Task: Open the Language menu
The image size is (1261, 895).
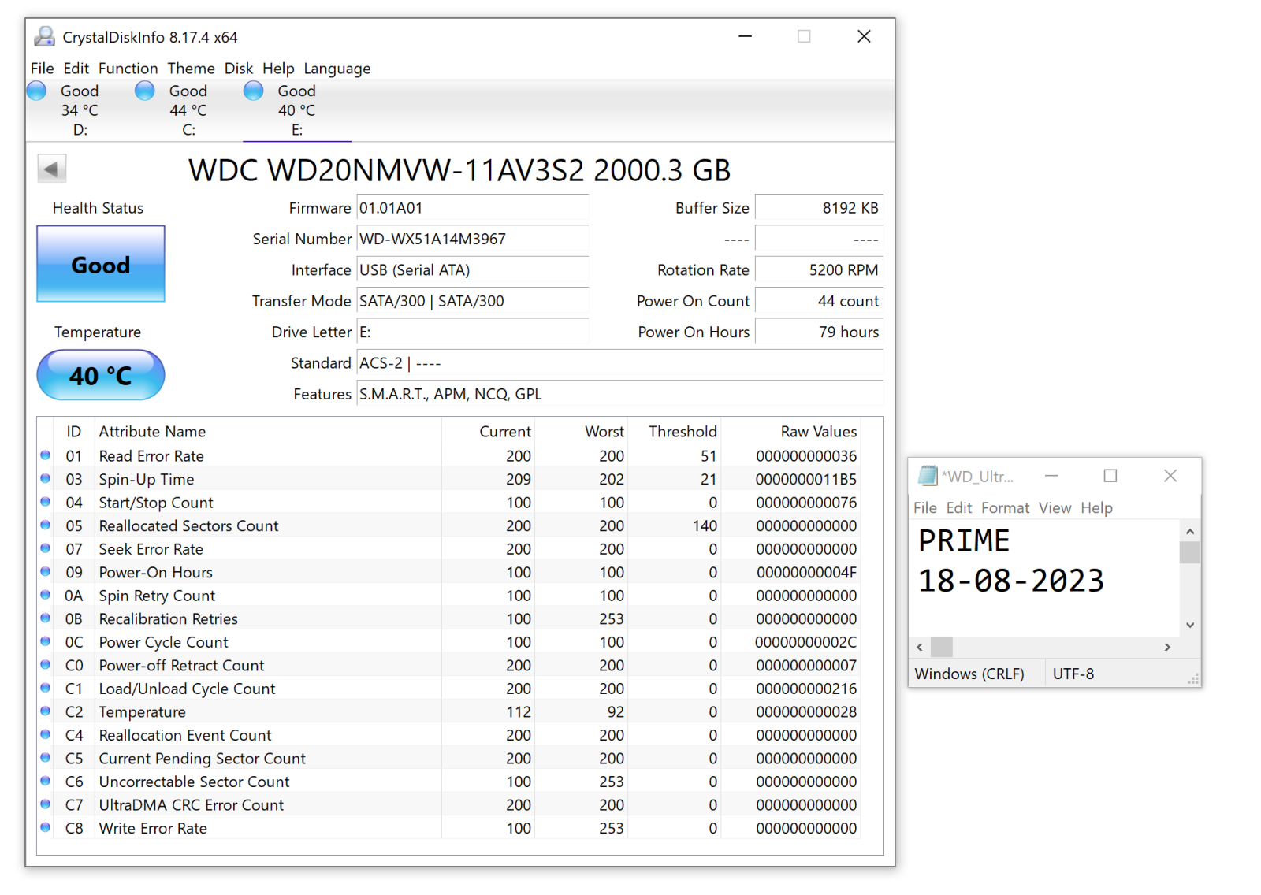Action: pos(337,69)
